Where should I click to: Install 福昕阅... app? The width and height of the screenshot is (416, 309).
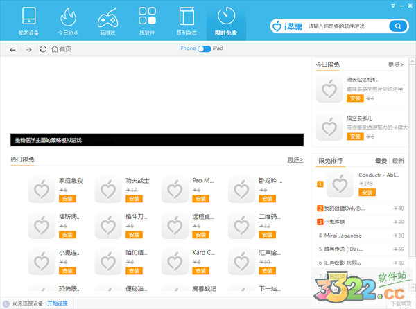pos(67,235)
